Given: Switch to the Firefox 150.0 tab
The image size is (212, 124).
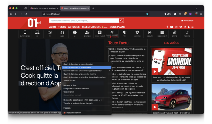Looking at the screenshot, I should pyautogui.click(x=44, y=8).
